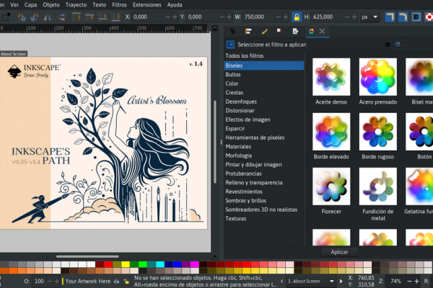Image resolution: width=433 pixels, height=288 pixels.
Task: Rotate selection 90° clockwise icon
Action: tap(34, 17)
